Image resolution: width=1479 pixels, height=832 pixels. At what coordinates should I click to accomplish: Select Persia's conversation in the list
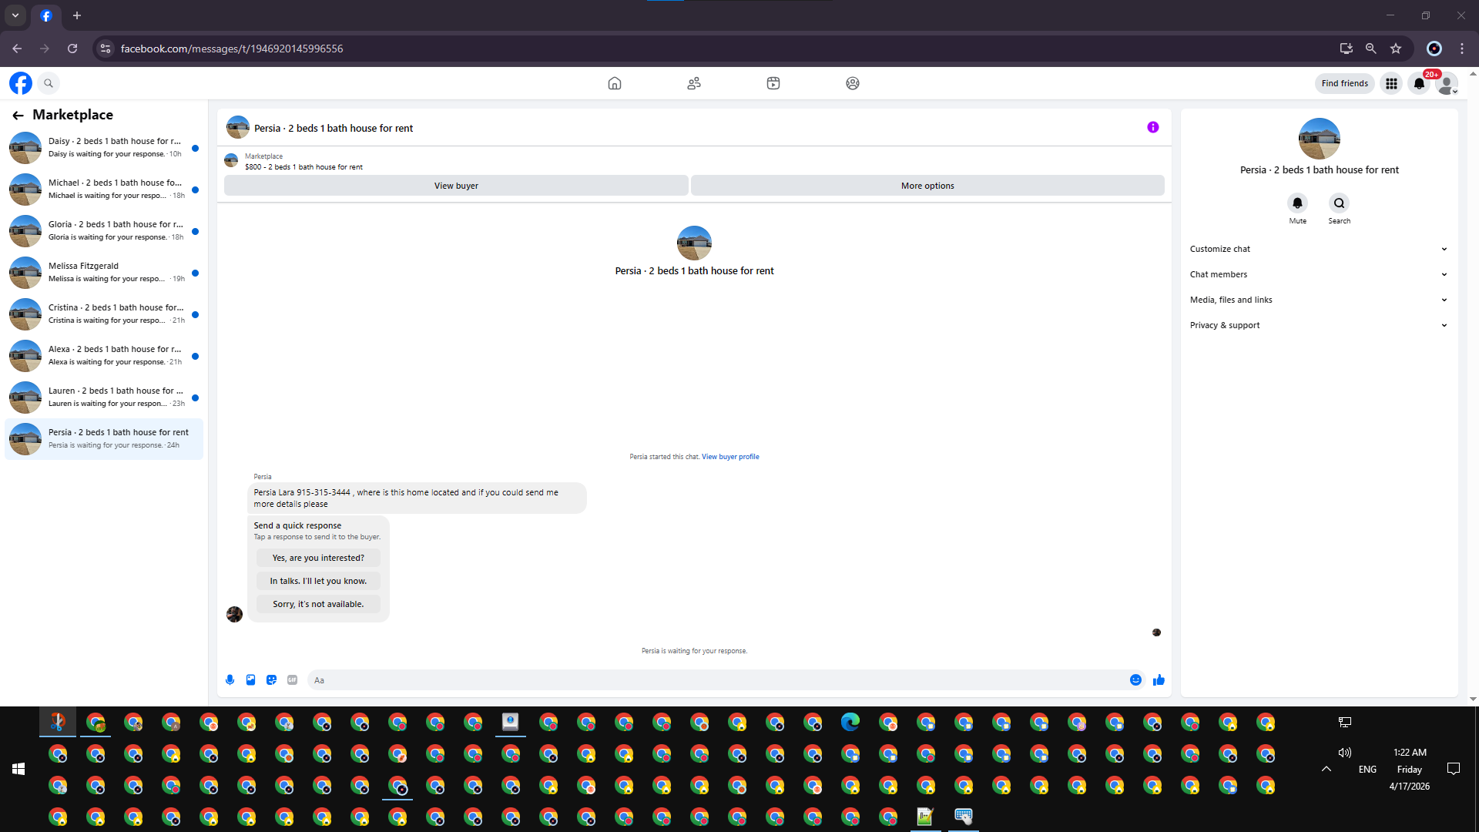click(104, 439)
